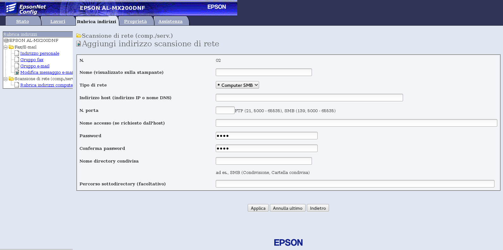Click the Aggiungi indirizzo scansione di rete heading
The image size is (503, 250).
coord(151,44)
